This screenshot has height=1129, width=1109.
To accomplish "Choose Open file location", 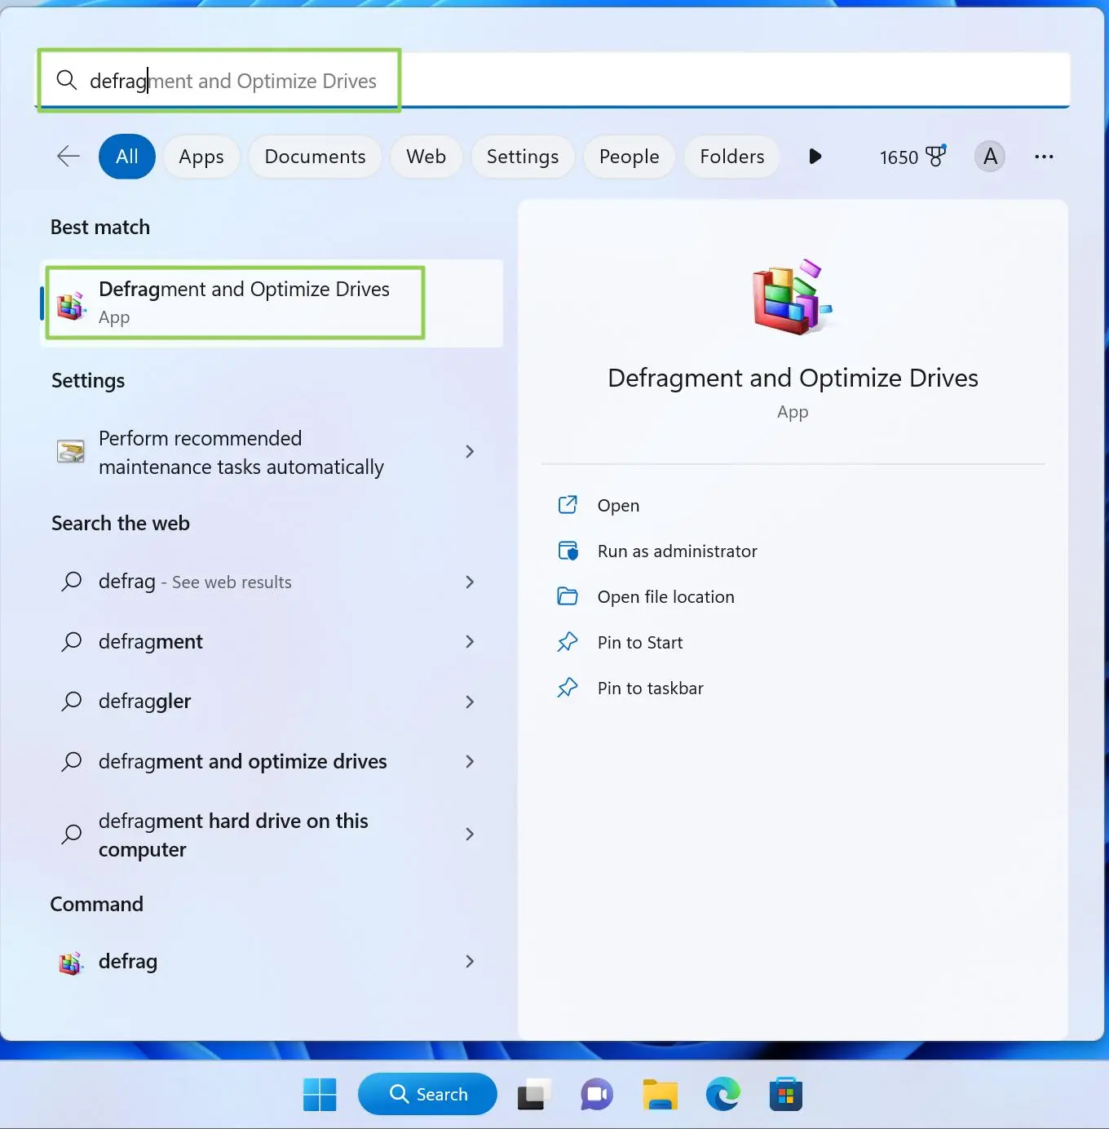I will click(x=665, y=596).
